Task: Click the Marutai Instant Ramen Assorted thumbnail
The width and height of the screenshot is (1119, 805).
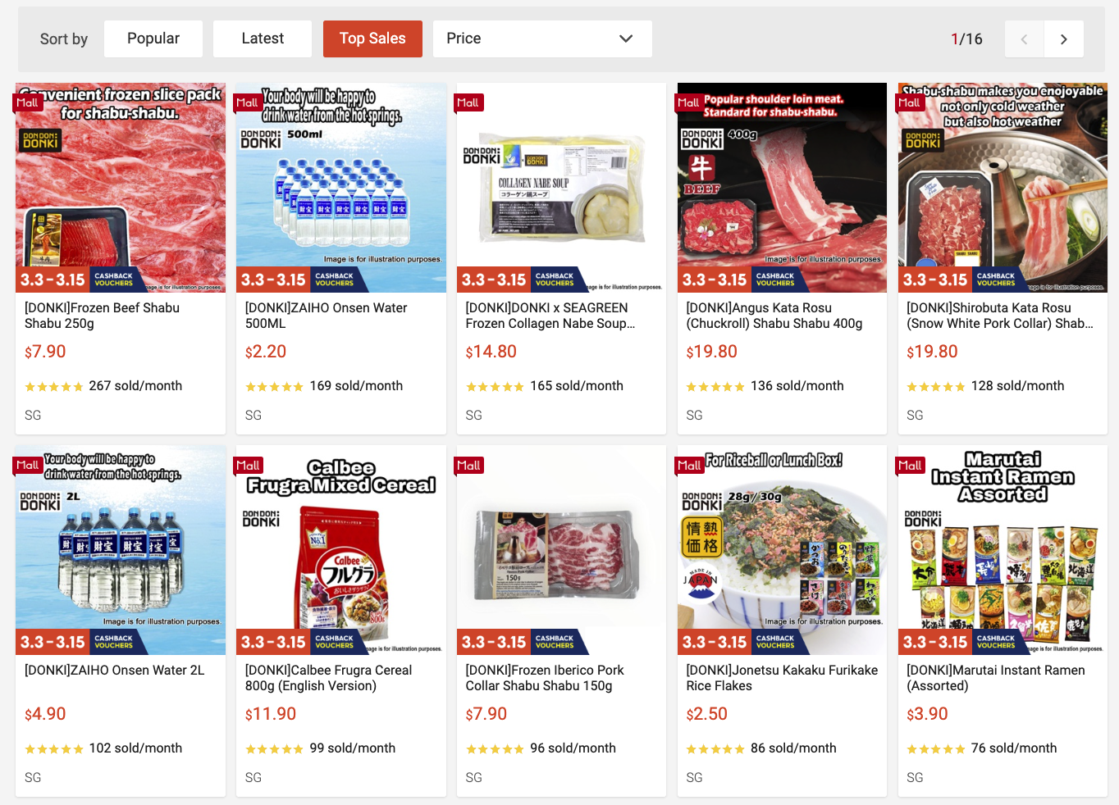Action: [x=1003, y=550]
